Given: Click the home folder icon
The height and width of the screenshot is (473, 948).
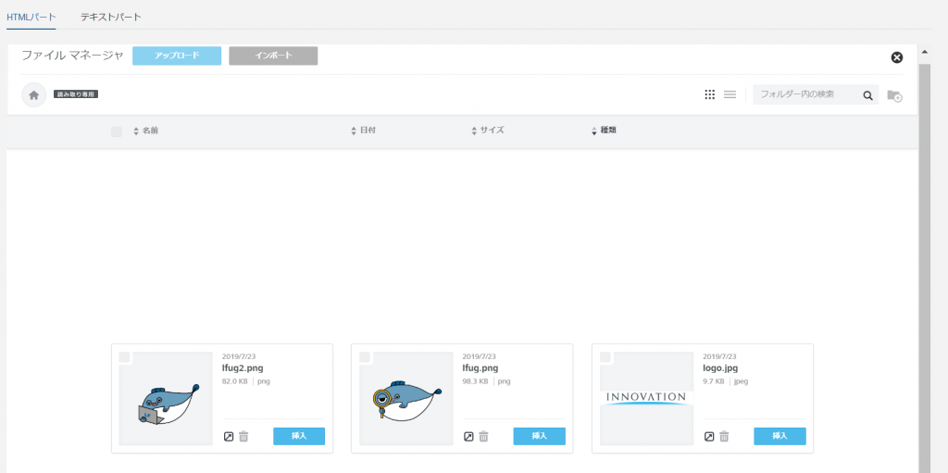Looking at the screenshot, I should pos(33,94).
